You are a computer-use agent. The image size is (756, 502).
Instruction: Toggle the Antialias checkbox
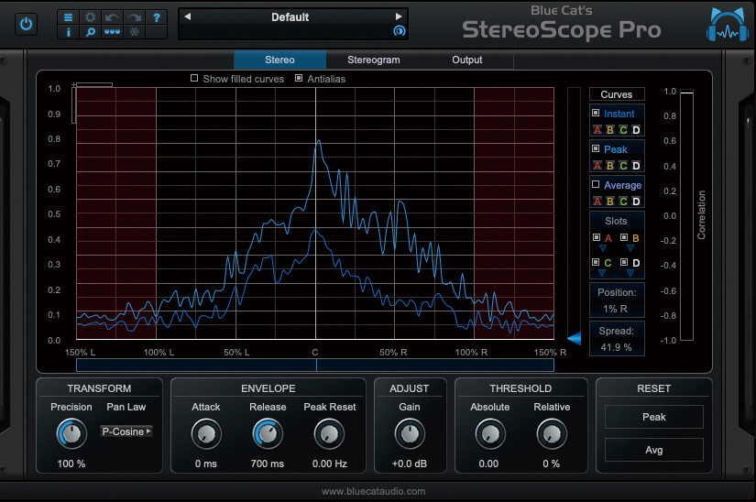[299, 78]
